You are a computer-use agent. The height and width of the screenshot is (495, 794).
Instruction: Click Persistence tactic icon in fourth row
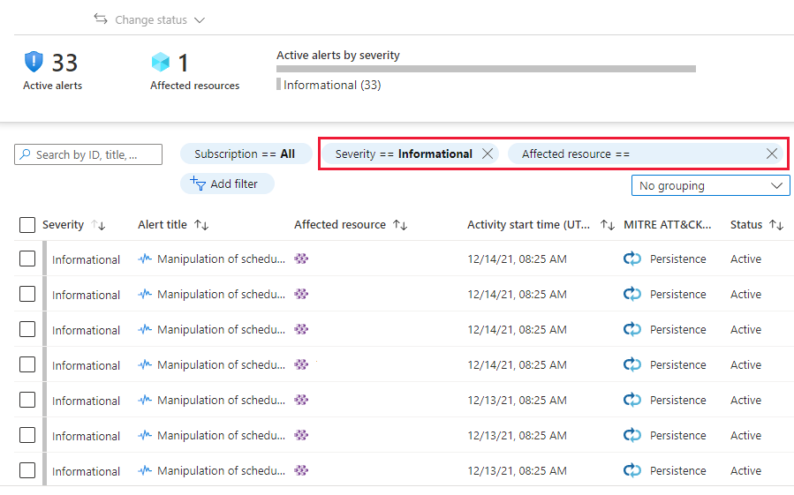coord(632,364)
